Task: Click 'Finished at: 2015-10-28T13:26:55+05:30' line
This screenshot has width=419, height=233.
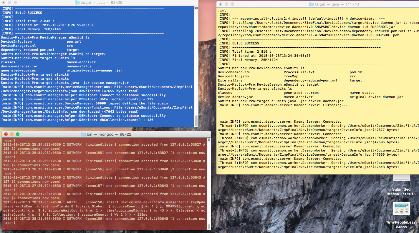Action: tap(54, 25)
